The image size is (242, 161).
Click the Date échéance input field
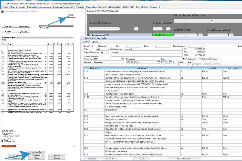tap(196, 46)
